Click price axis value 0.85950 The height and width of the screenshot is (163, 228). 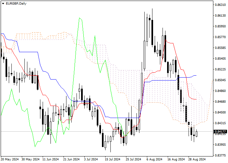coord(221,26)
